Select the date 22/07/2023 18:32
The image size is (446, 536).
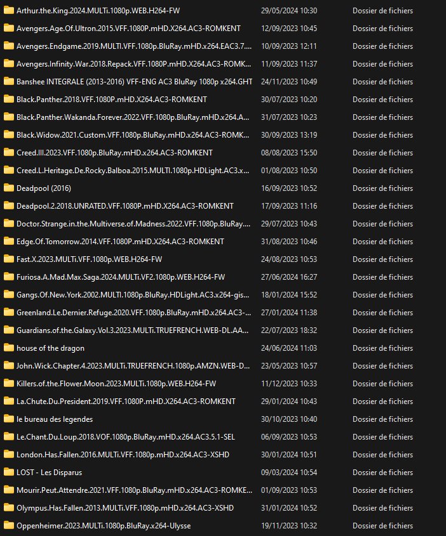tap(289, 330)
